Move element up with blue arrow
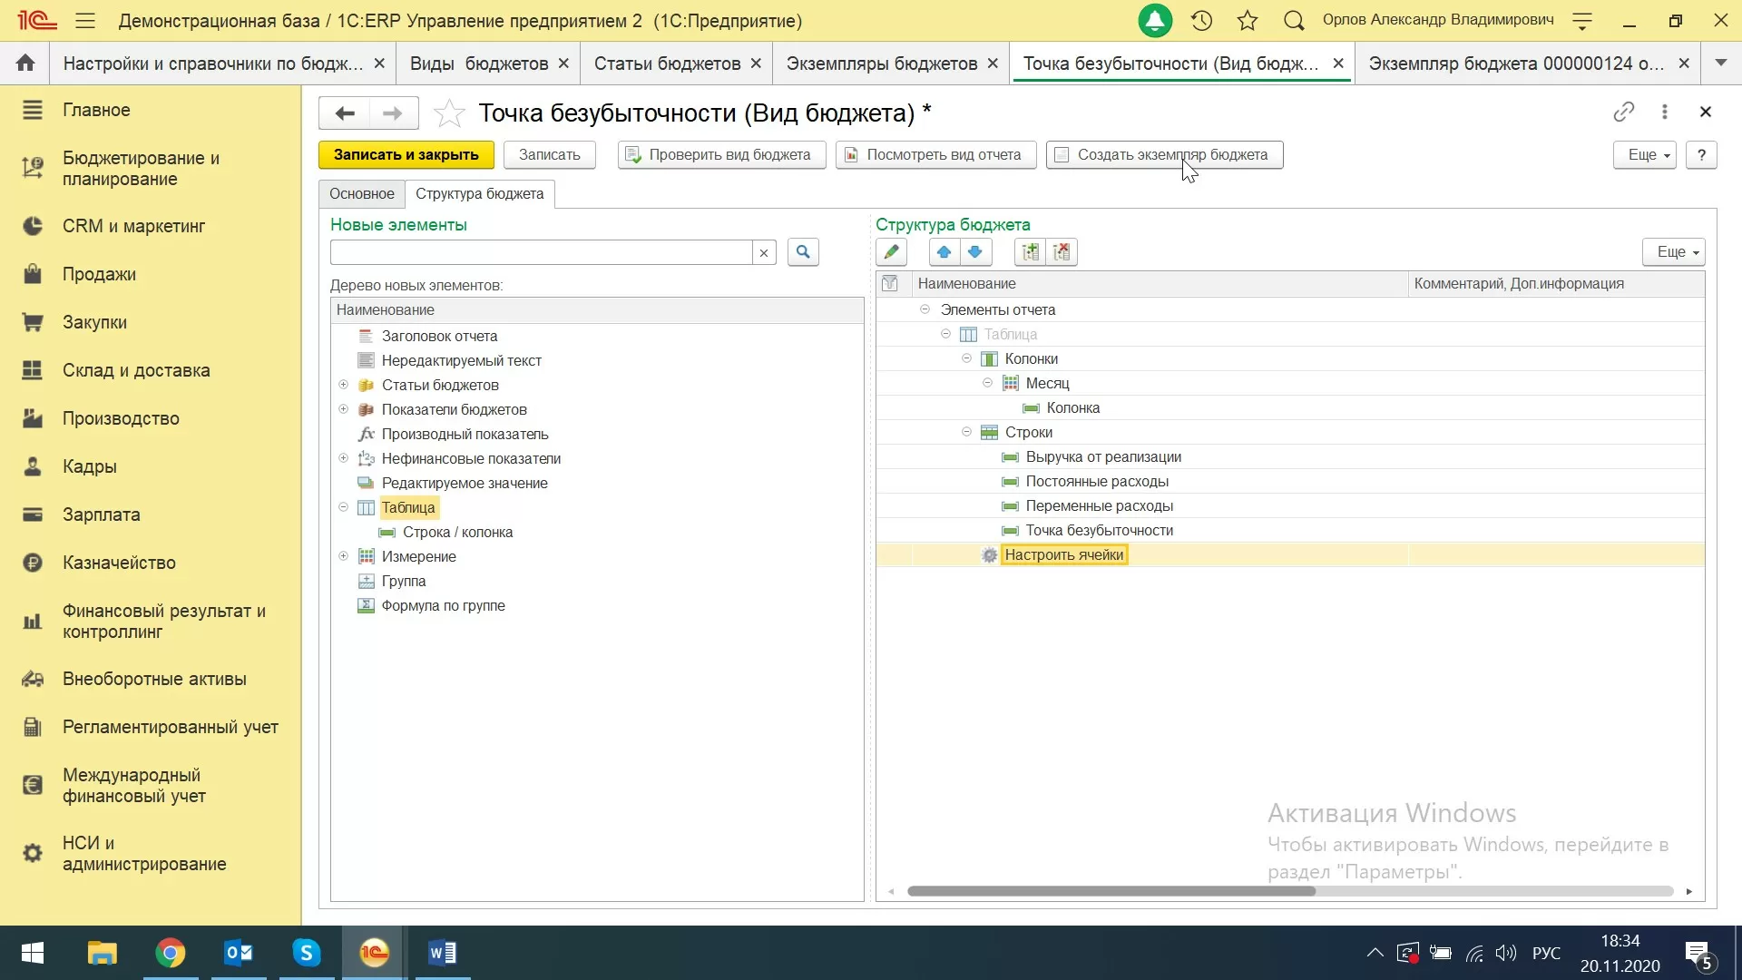Image resolution: width=1742 pixels, height=980 pixels. point(944,252)
